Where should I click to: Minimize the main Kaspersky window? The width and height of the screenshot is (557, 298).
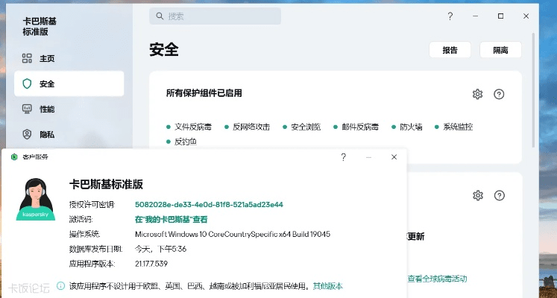[x=475, y=16]
